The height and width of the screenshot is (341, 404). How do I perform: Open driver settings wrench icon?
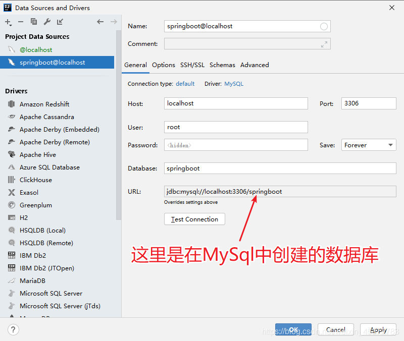coord(47,22)
